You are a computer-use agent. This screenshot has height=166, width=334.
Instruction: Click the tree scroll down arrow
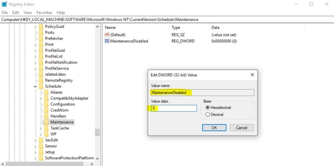[x=97, y=158]
